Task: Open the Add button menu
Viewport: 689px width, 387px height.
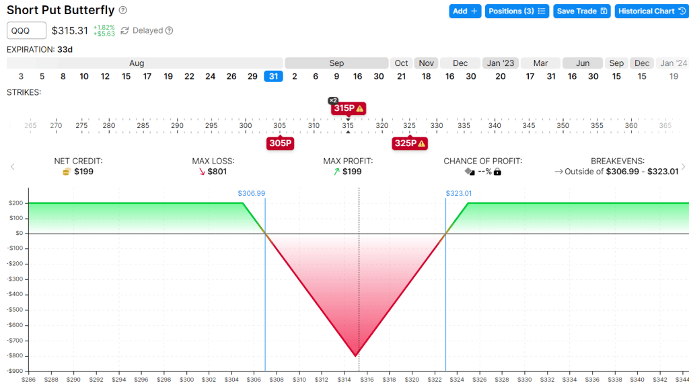Action: click(x=465, y=11)
